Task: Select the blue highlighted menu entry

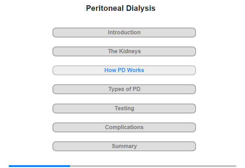Action: [124, 70]
